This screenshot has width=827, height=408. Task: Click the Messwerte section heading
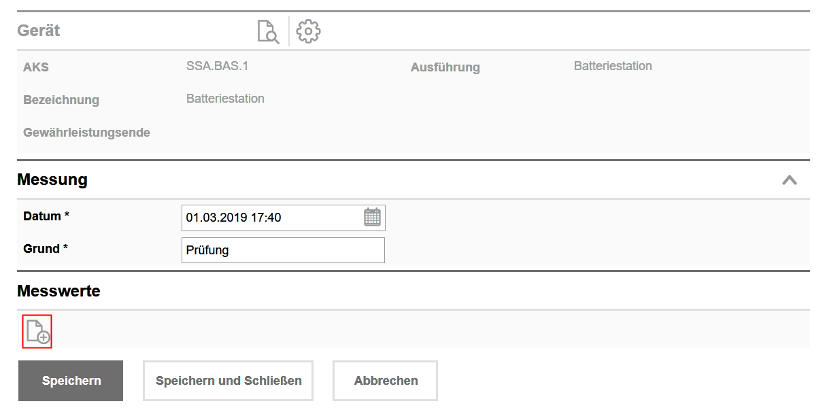58,290
